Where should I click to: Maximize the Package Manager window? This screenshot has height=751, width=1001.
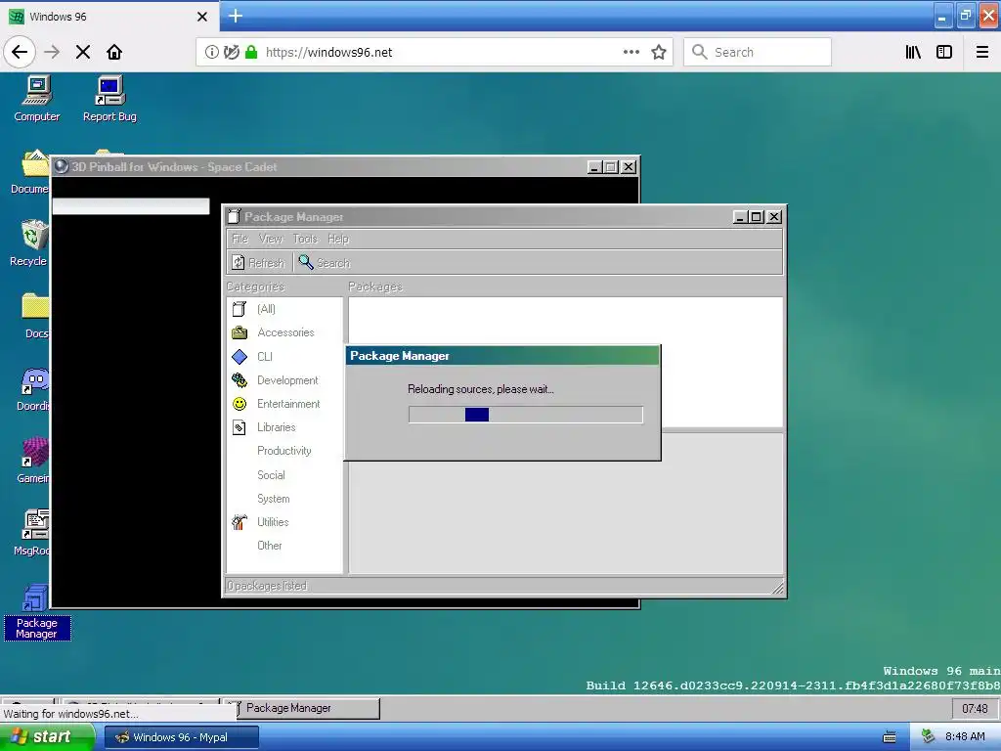pyautogui.click(x=757, y=217)
